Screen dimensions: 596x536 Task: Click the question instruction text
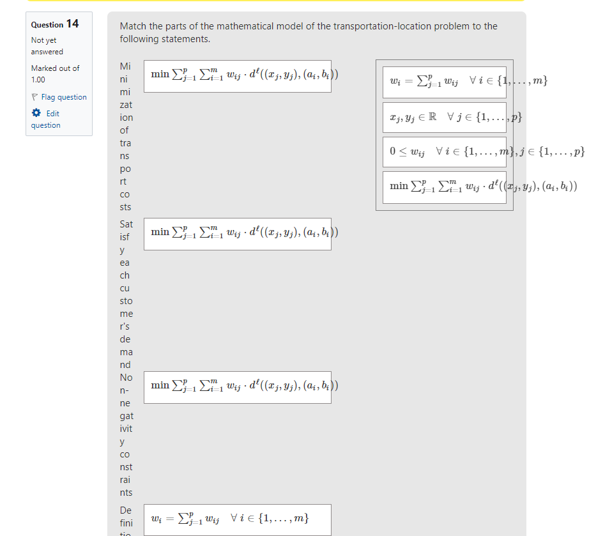pyautogui.click(x=309, y=33)
